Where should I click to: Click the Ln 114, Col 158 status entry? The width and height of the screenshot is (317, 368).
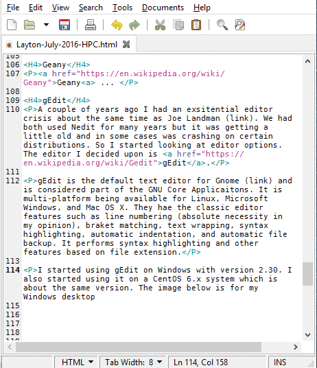point(201,362)
